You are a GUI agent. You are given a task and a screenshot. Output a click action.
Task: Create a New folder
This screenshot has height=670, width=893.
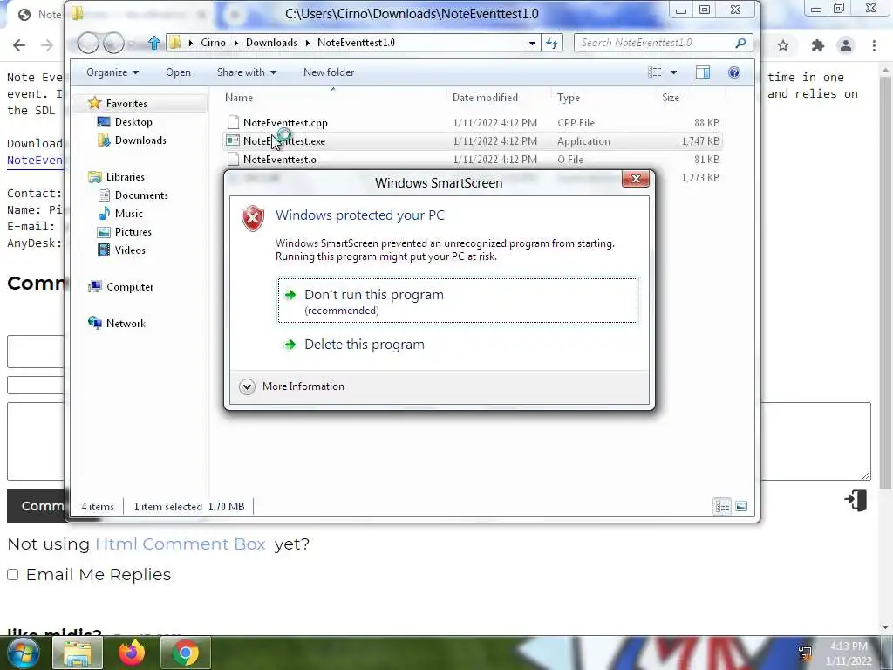point(329,72)
